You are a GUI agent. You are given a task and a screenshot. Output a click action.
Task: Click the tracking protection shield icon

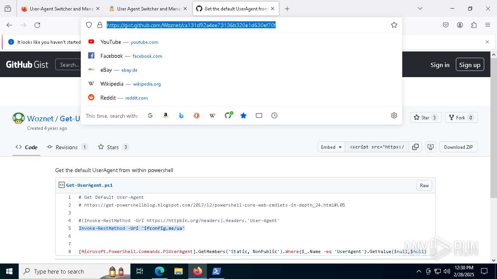(x=89, y=25)
